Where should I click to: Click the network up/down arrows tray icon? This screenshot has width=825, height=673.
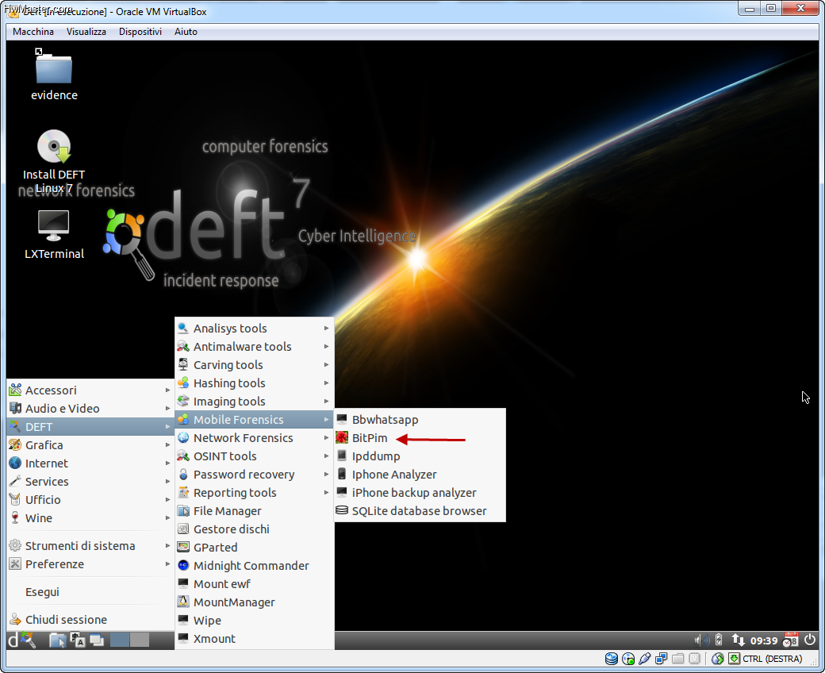coord(738,640)
